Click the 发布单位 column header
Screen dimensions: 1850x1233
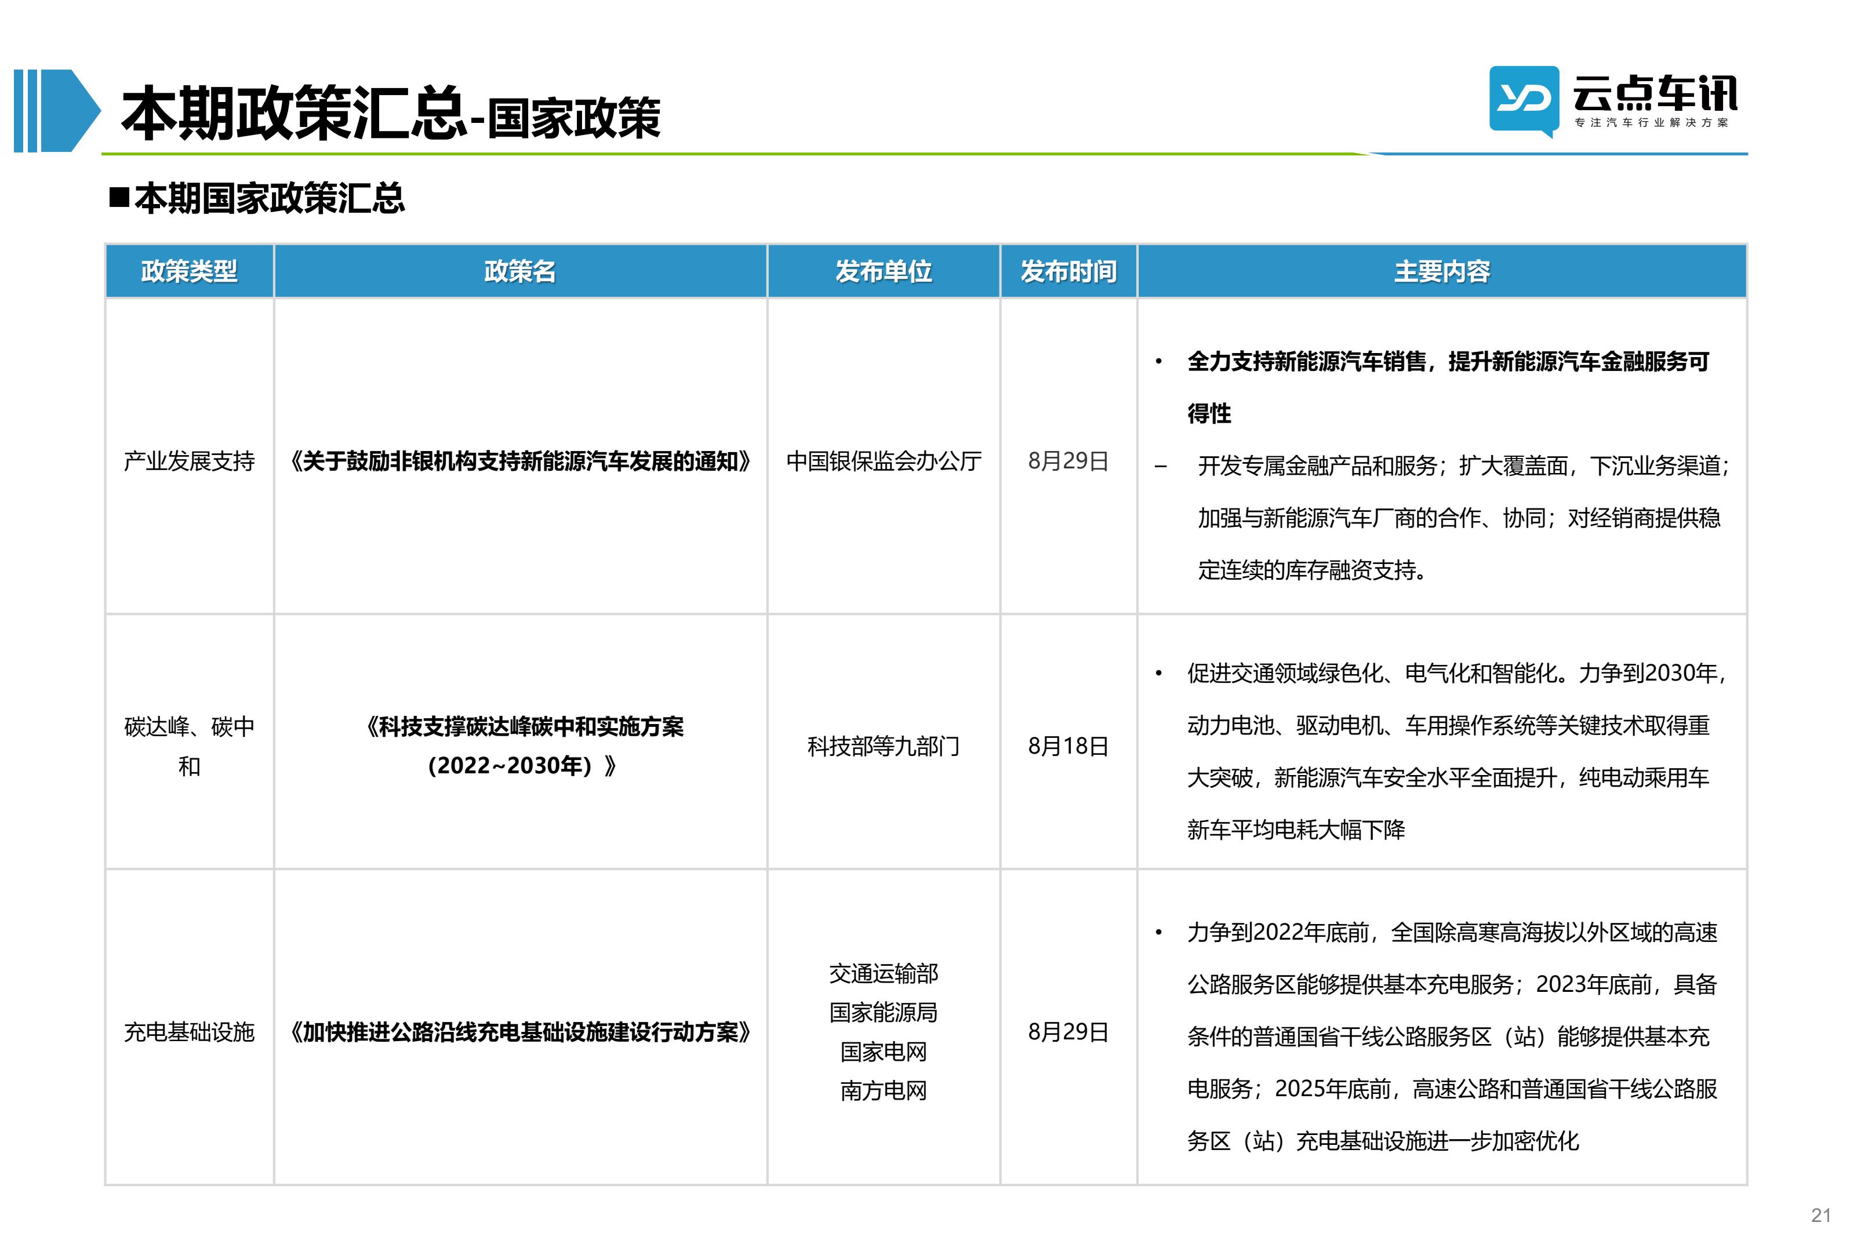(884, 271)
